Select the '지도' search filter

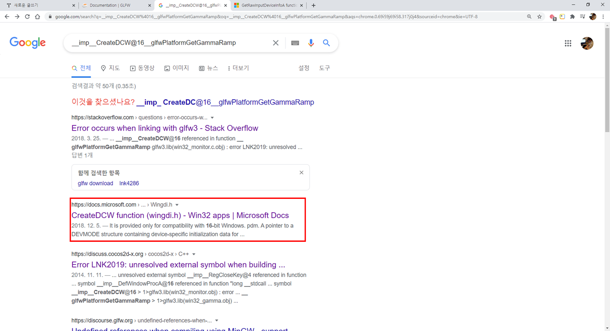click(x=111, y=68)
